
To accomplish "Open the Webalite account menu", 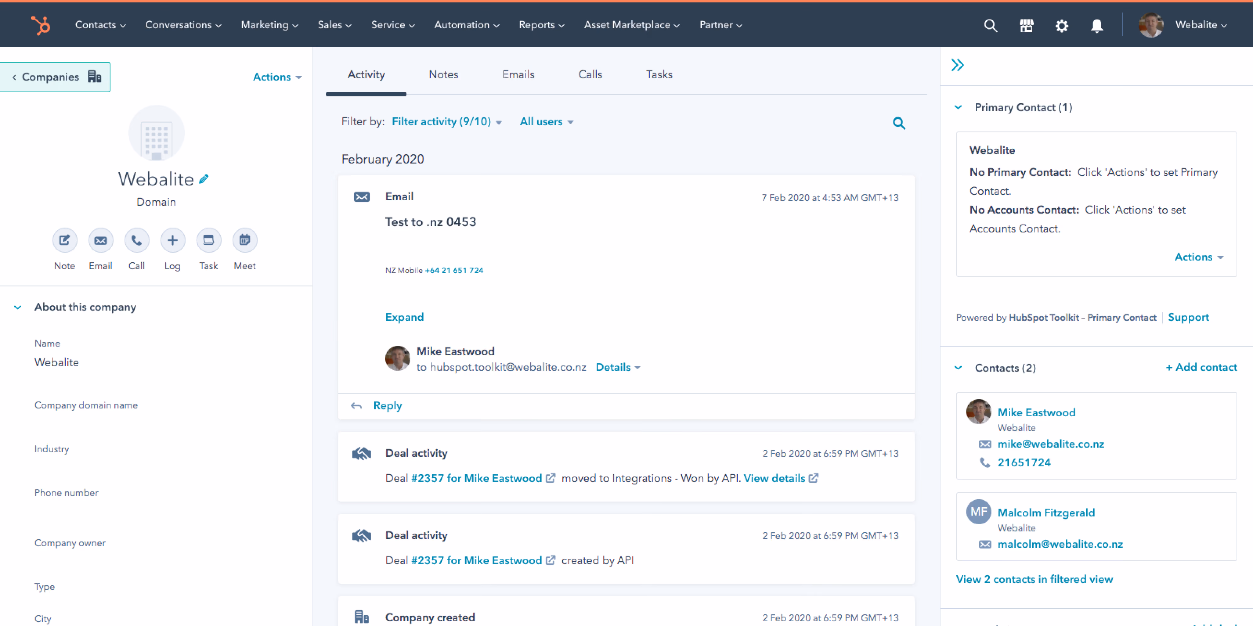I will 1201,25.
